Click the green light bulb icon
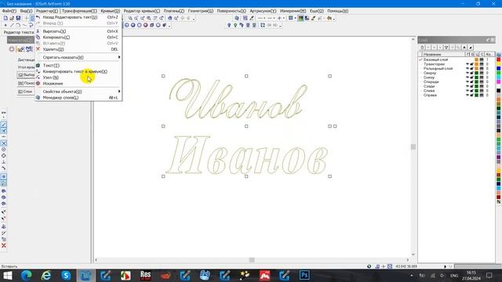This screenshot has height=282, width=502. pos(235,25)
